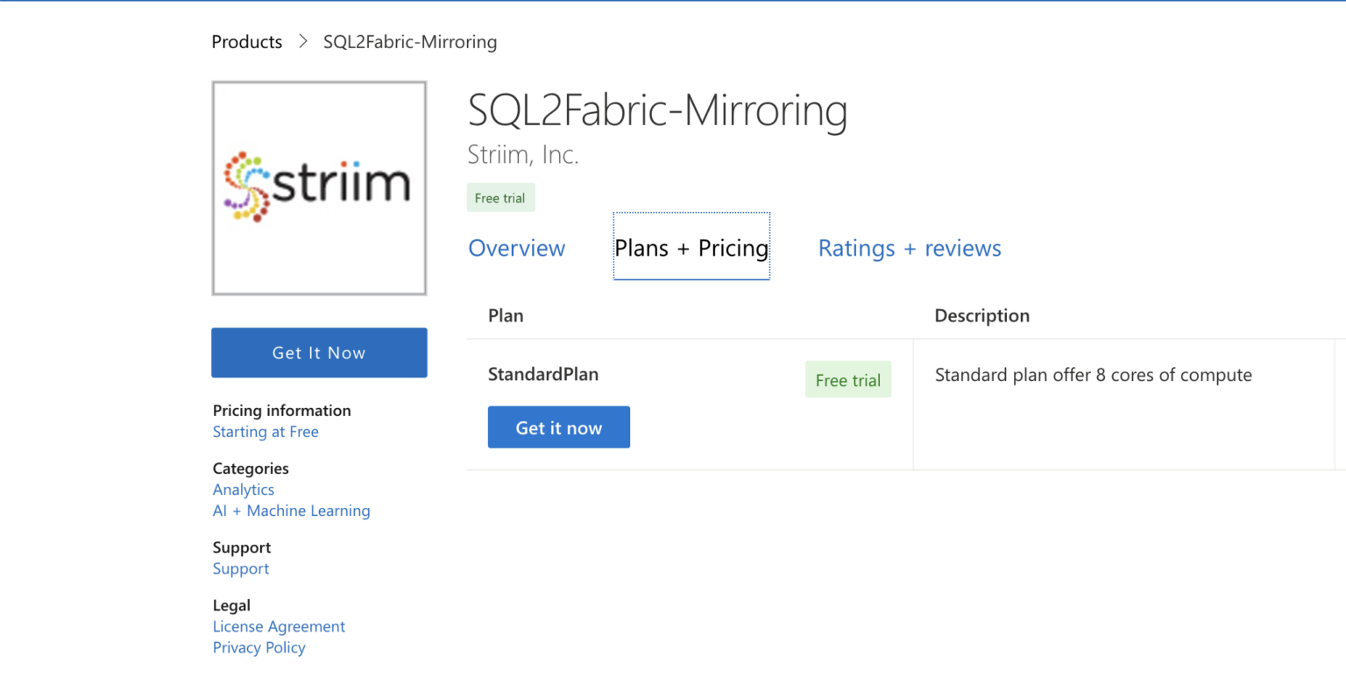
Task: Click the breadcrumb chevron after Products
Action: point(301,41)
